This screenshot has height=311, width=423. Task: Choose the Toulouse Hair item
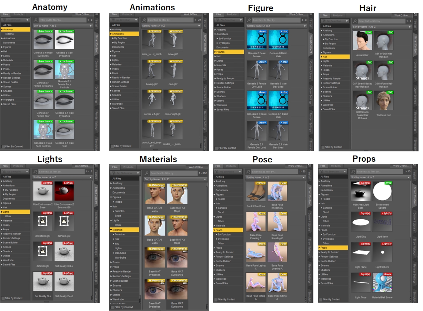383,101
